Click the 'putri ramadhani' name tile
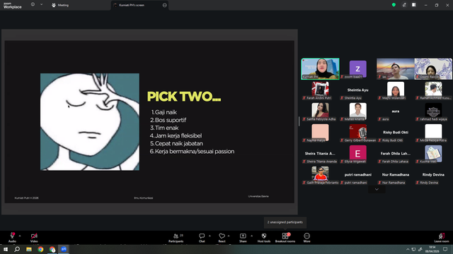The image size is (453, 254). pos(357,175)
